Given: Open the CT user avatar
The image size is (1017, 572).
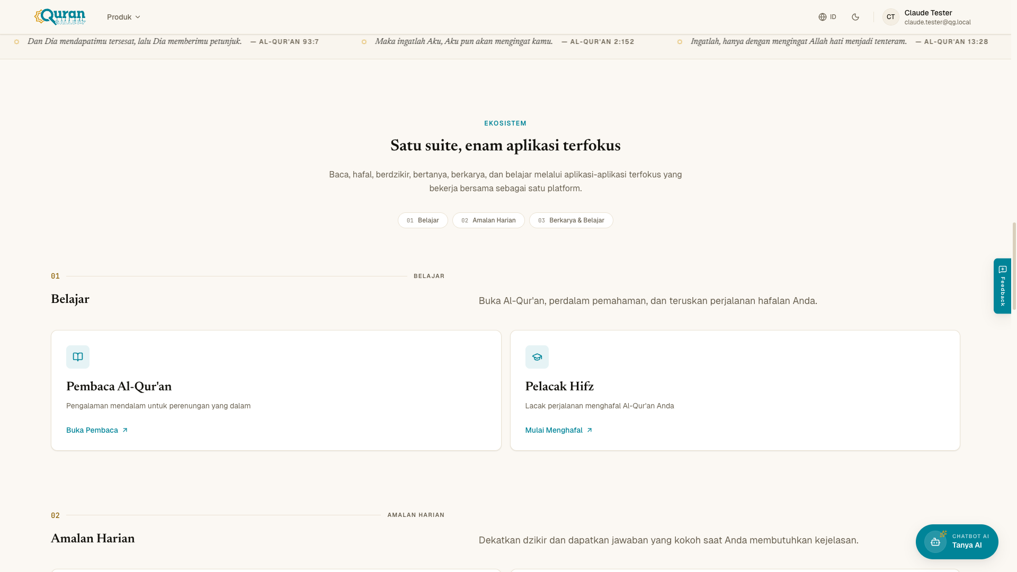Looking at the screenshot, I should point(891,17).
